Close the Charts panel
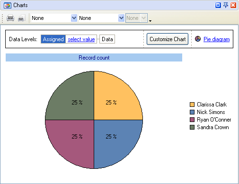 tap(233, 5)
